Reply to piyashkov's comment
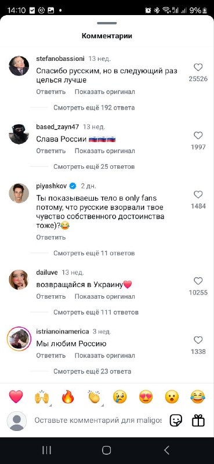The width and height of the screenshot is (214, 464). coord(51,237)
